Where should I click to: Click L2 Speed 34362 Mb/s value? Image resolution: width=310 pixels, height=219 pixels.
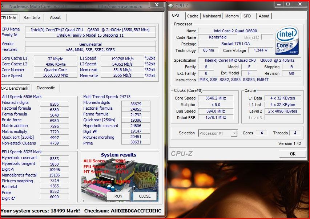122,64
